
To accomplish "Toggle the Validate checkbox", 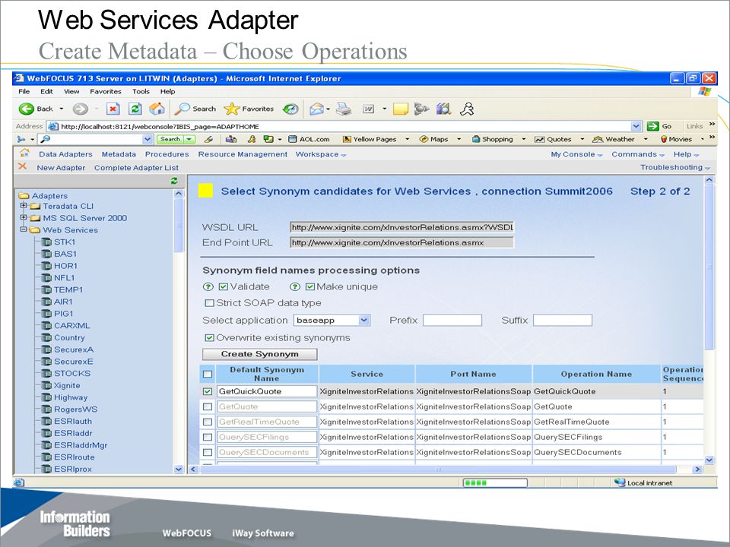I will (224, 287).
